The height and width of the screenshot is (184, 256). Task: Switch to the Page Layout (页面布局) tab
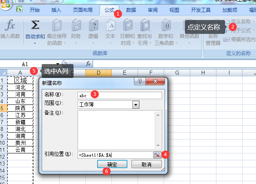click(82, 10)
